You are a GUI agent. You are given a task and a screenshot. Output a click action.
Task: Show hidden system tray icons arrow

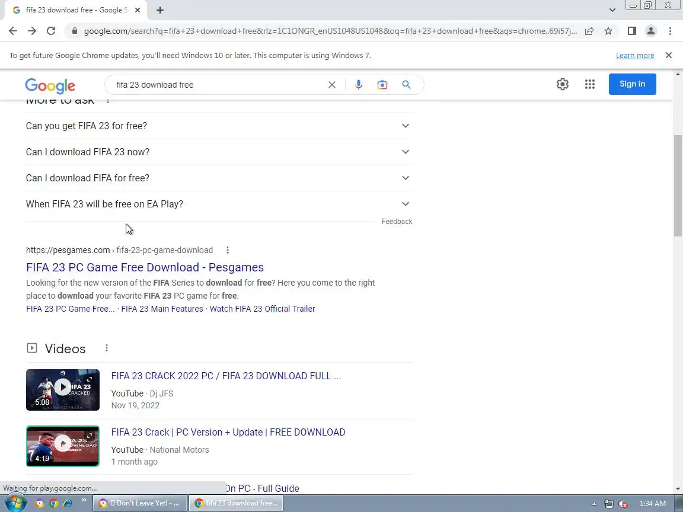pyautogui.click(x=594, y=504)
